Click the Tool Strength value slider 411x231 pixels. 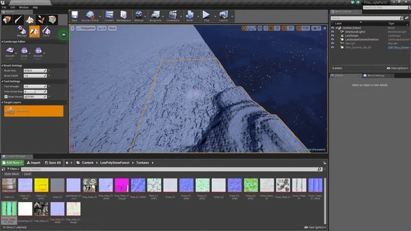tap(35, 87)
